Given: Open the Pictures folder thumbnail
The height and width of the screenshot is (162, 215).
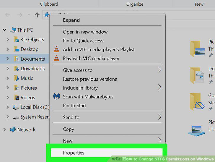Looking at the screenshot, I should click(x=198, y=49).
